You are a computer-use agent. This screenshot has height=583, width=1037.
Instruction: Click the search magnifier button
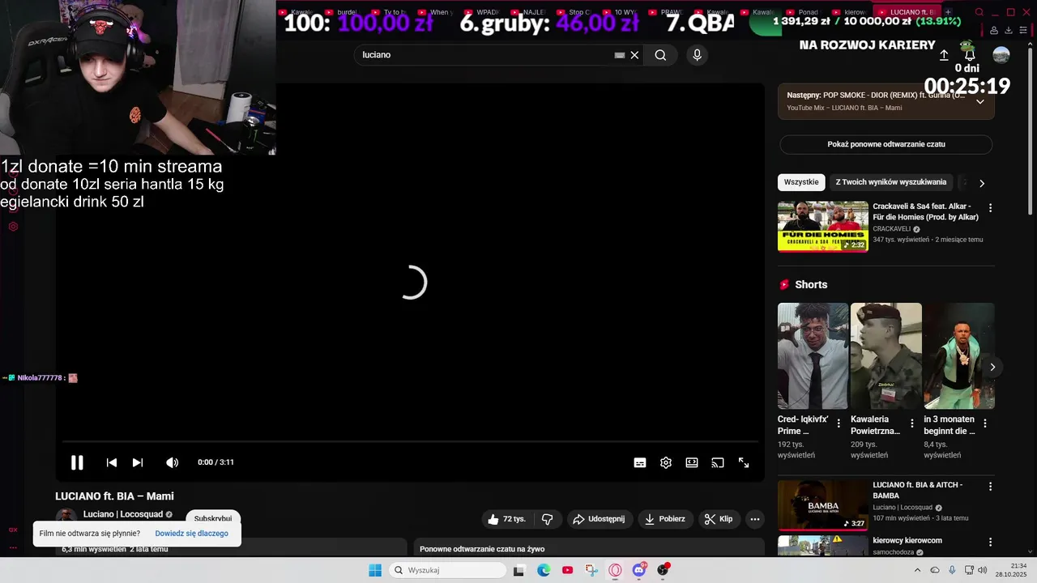pyautogui.click(x=660, y=55)
